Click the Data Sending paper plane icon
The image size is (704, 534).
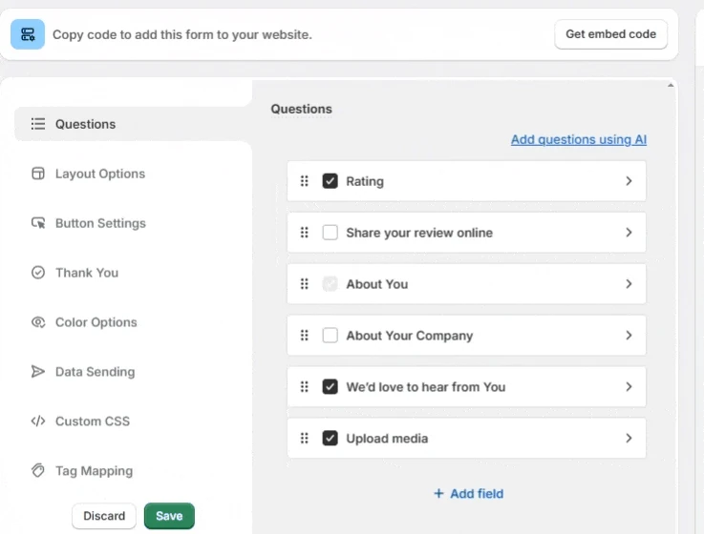(38, 371)
